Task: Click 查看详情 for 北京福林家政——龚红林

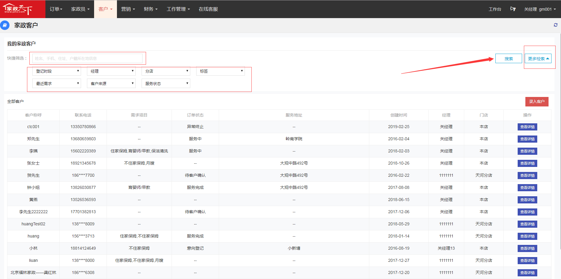Action: pyautogui.click(x=527, y=273)
